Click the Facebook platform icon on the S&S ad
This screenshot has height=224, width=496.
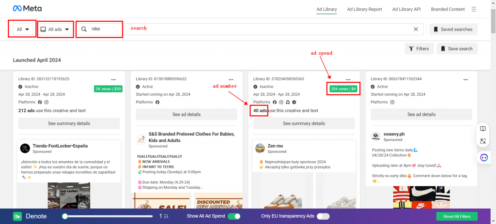coord(157,102)
